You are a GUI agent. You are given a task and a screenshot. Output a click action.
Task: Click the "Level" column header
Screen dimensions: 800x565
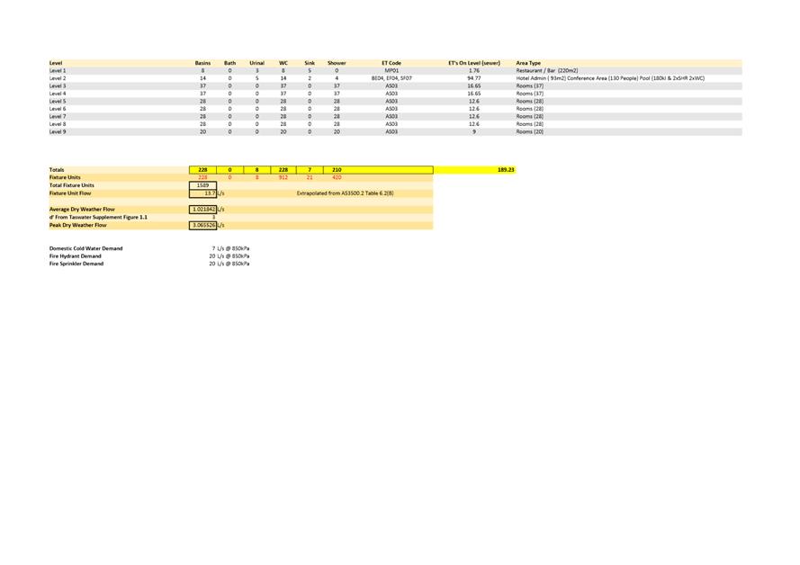click(x=56, y=63)
